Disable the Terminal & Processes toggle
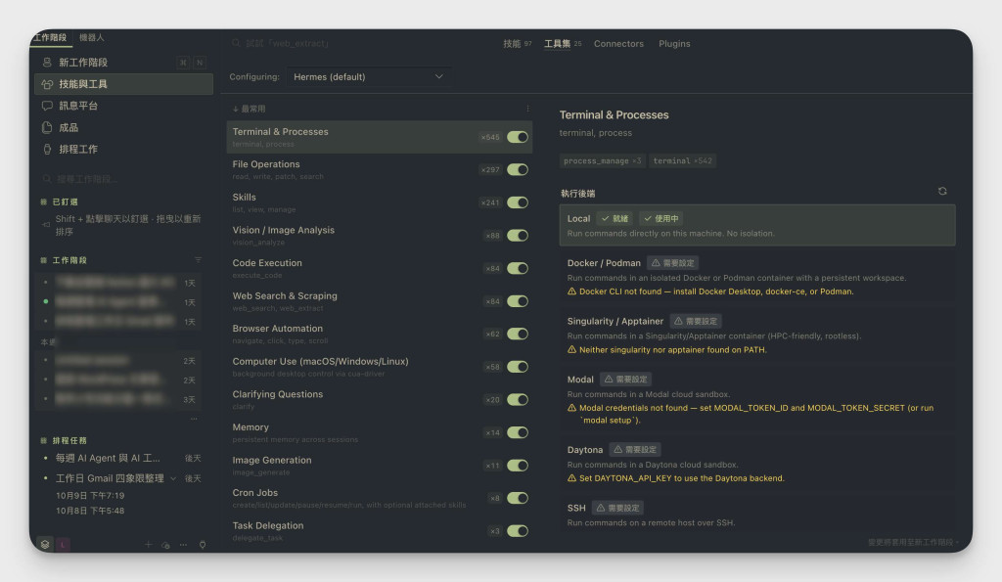1002x582 pixels. pyautogui.click(x=518, y=137)
